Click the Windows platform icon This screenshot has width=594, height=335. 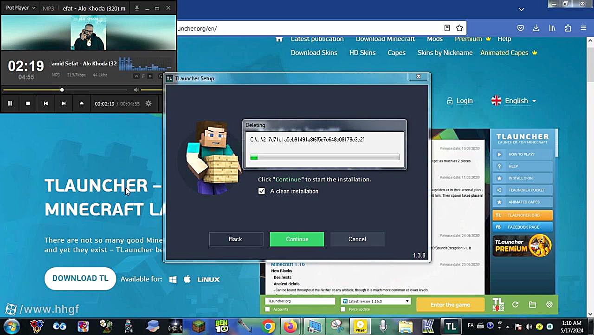[173, 279]
